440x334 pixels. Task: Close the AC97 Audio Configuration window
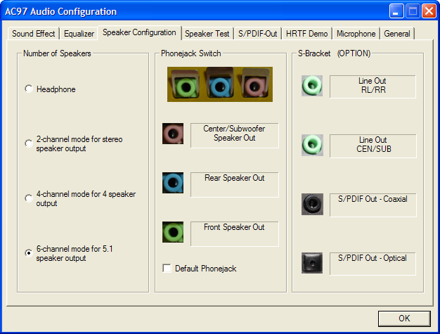429,11
